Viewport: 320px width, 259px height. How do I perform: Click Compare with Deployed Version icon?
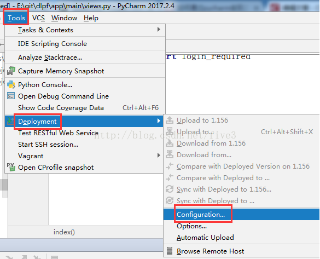pos(170,166)
